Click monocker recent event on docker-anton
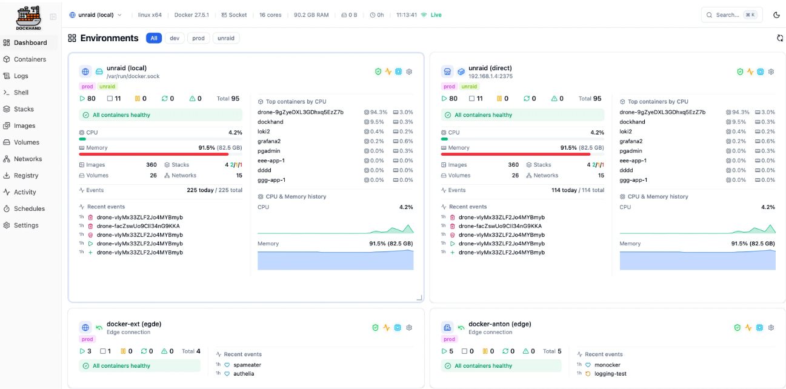 click(607, 365)
